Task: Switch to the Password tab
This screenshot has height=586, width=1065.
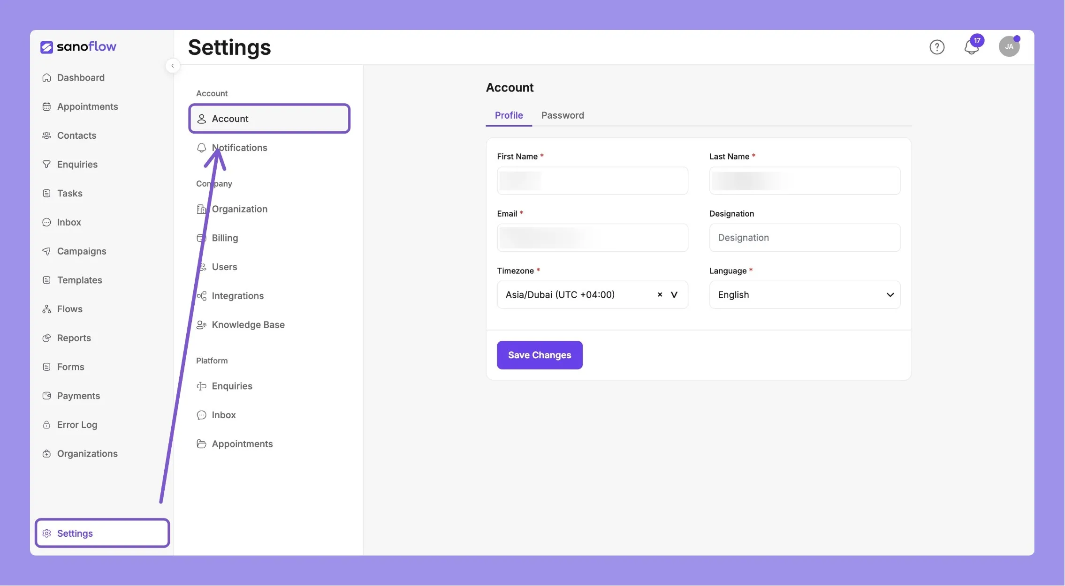Action: [x=563, y=116]
